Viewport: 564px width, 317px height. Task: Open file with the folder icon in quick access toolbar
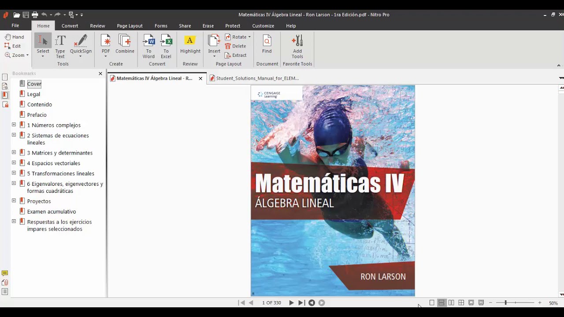16,15
